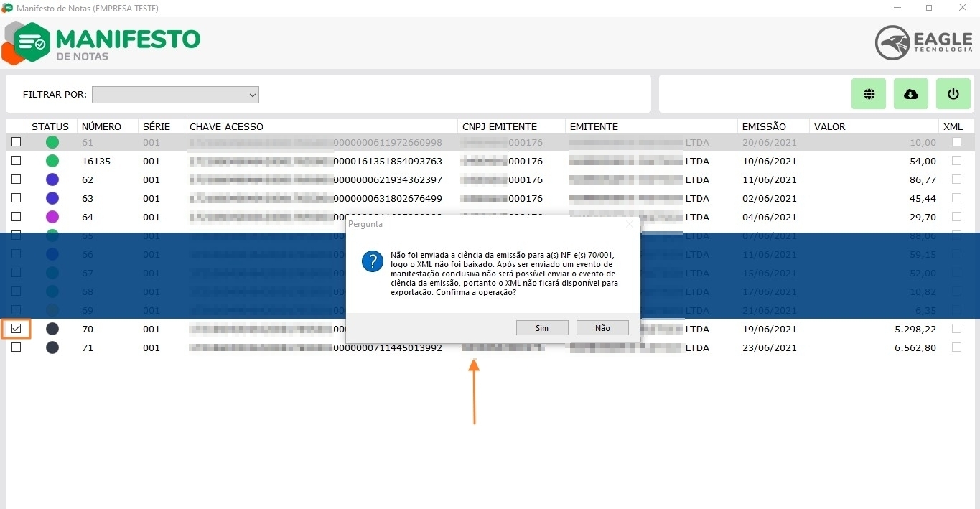Viewport: 980px width, 509px height.
Task: Click the cloud download icon button
Action: pyautogui.click(x=911, y=94)
